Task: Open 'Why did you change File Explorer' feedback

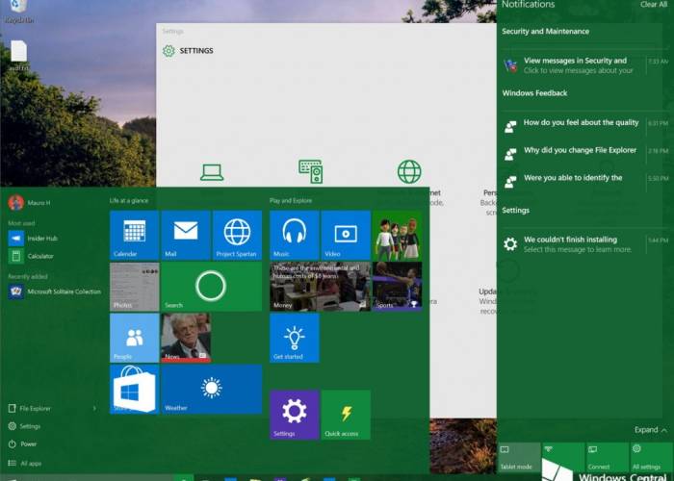Action: 584,152
